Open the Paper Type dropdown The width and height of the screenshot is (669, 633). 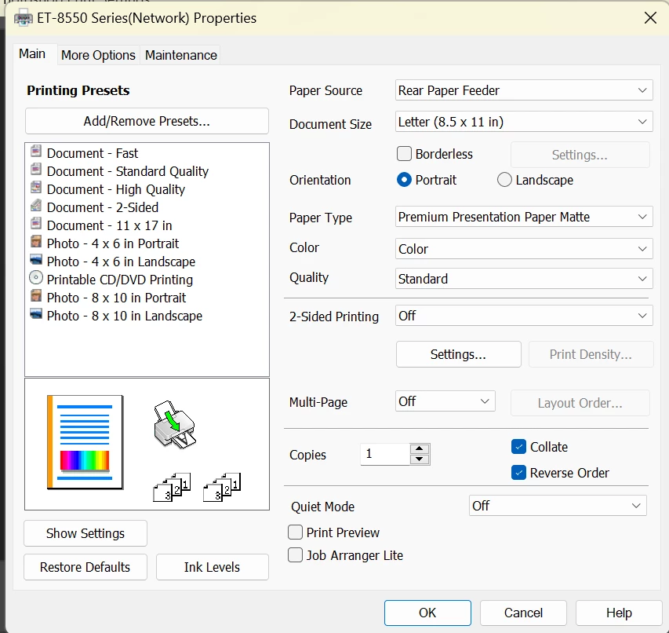(x=524, y=217)
